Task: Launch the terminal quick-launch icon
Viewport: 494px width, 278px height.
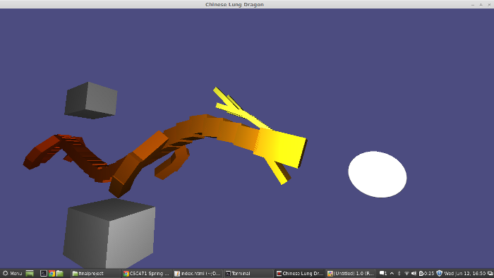Action: [44, 273]
